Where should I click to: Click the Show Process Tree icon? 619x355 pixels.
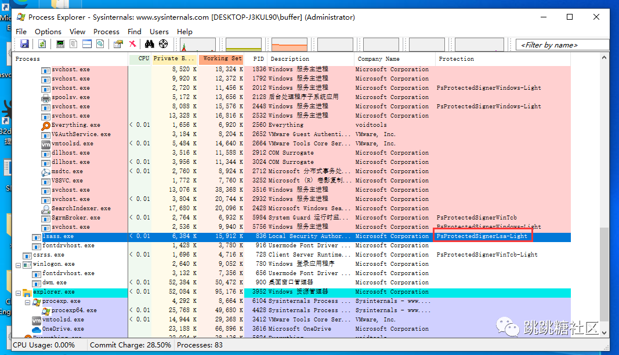click(74, 44)
